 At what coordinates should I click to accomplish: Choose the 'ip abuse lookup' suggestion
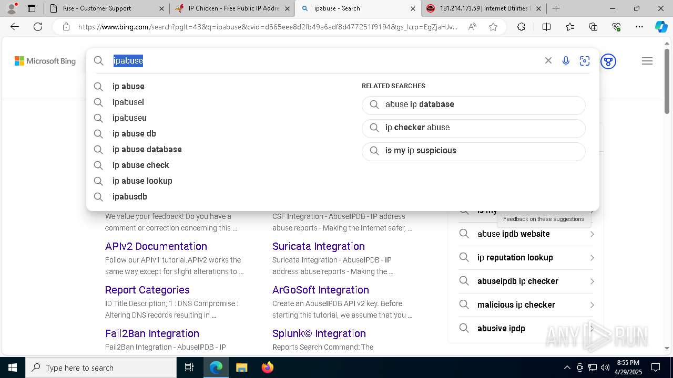142,181
